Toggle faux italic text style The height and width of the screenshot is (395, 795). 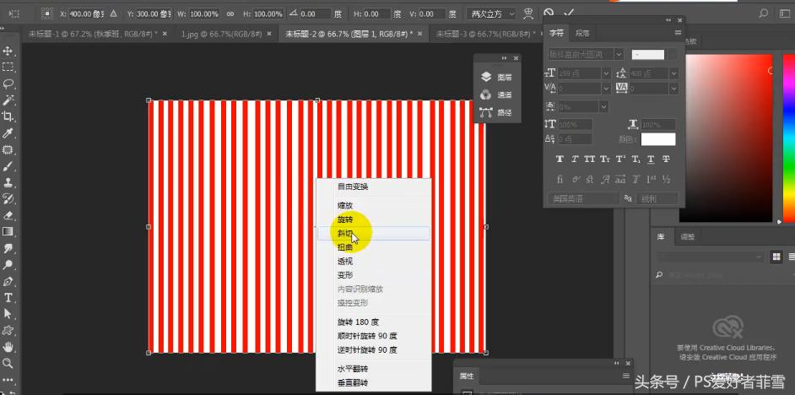point(575,160)
